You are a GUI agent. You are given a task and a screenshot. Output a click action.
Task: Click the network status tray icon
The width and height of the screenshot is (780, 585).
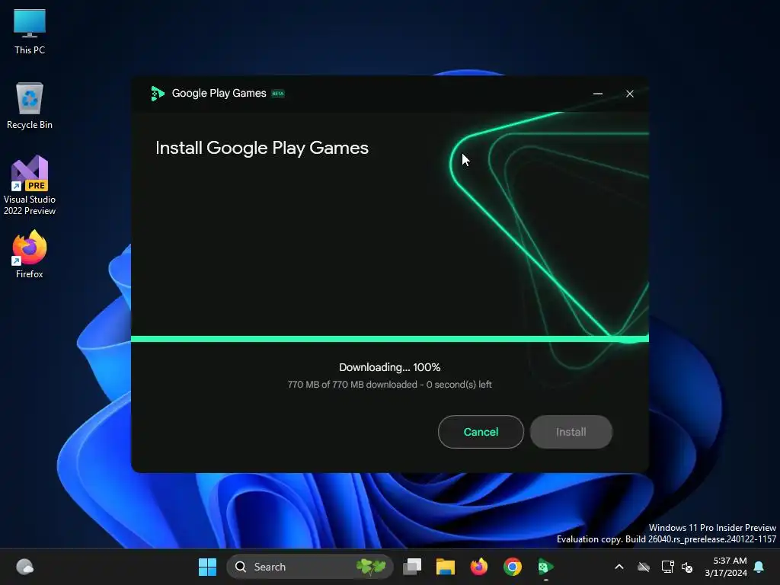coord(667,567)
